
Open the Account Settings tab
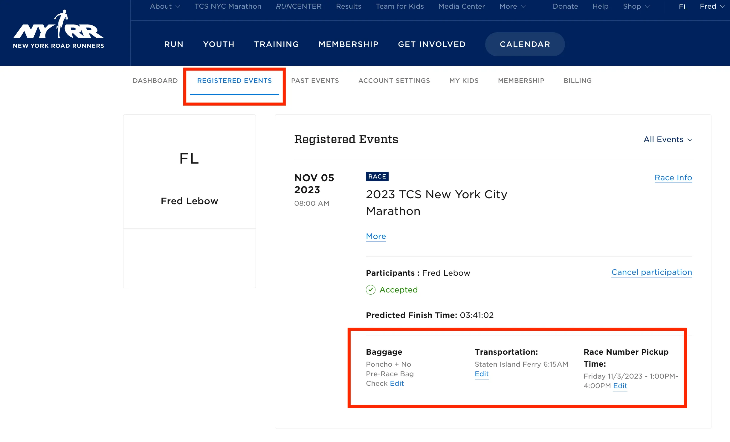tap(394, 81)
